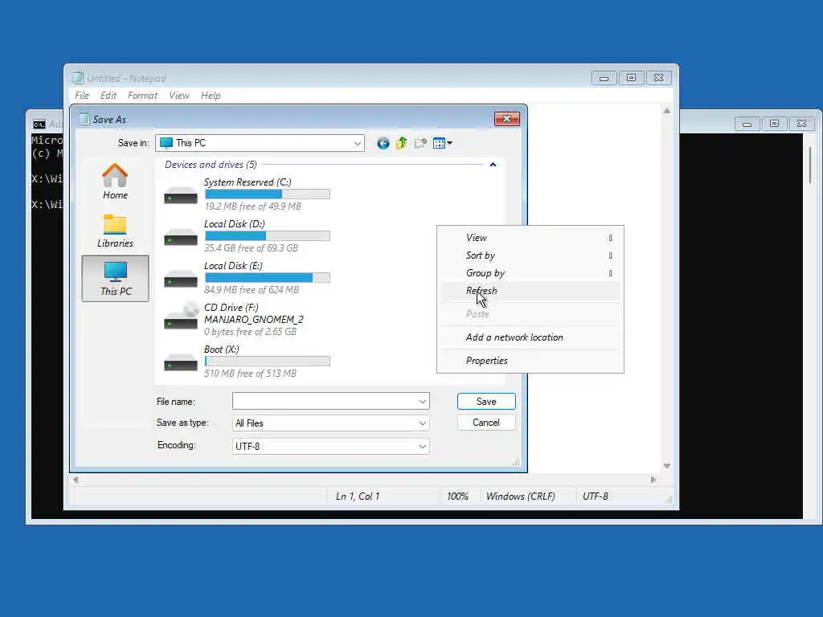Click the Notepad title bar icon
Image resolution: width=823 pixels, height=617 pixels.
(x=78, y=78)
